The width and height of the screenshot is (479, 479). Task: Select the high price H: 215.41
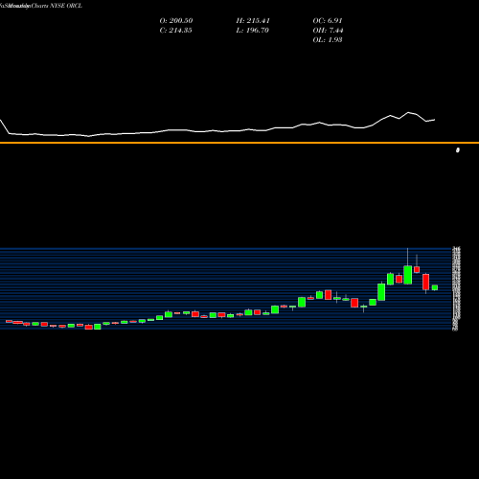[253, 21]
